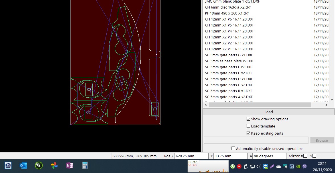Select CH 12mm X1 P5 16.11.20.DXF

click(x=230, y=25)
